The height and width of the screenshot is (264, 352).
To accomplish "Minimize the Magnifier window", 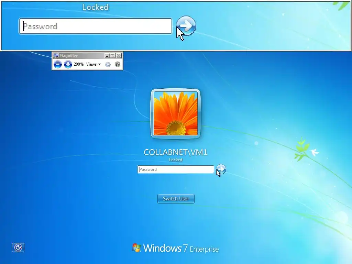I will (x=107, y=55).
